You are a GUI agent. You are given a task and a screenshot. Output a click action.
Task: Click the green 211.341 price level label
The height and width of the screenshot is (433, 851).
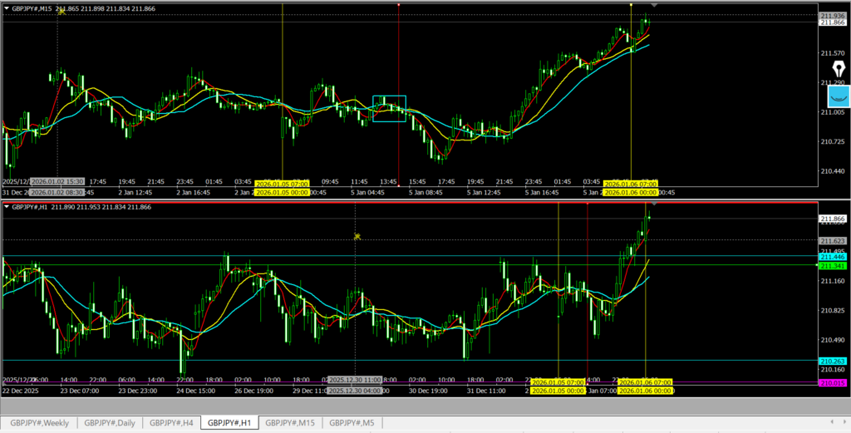click(x=832, y=266)
